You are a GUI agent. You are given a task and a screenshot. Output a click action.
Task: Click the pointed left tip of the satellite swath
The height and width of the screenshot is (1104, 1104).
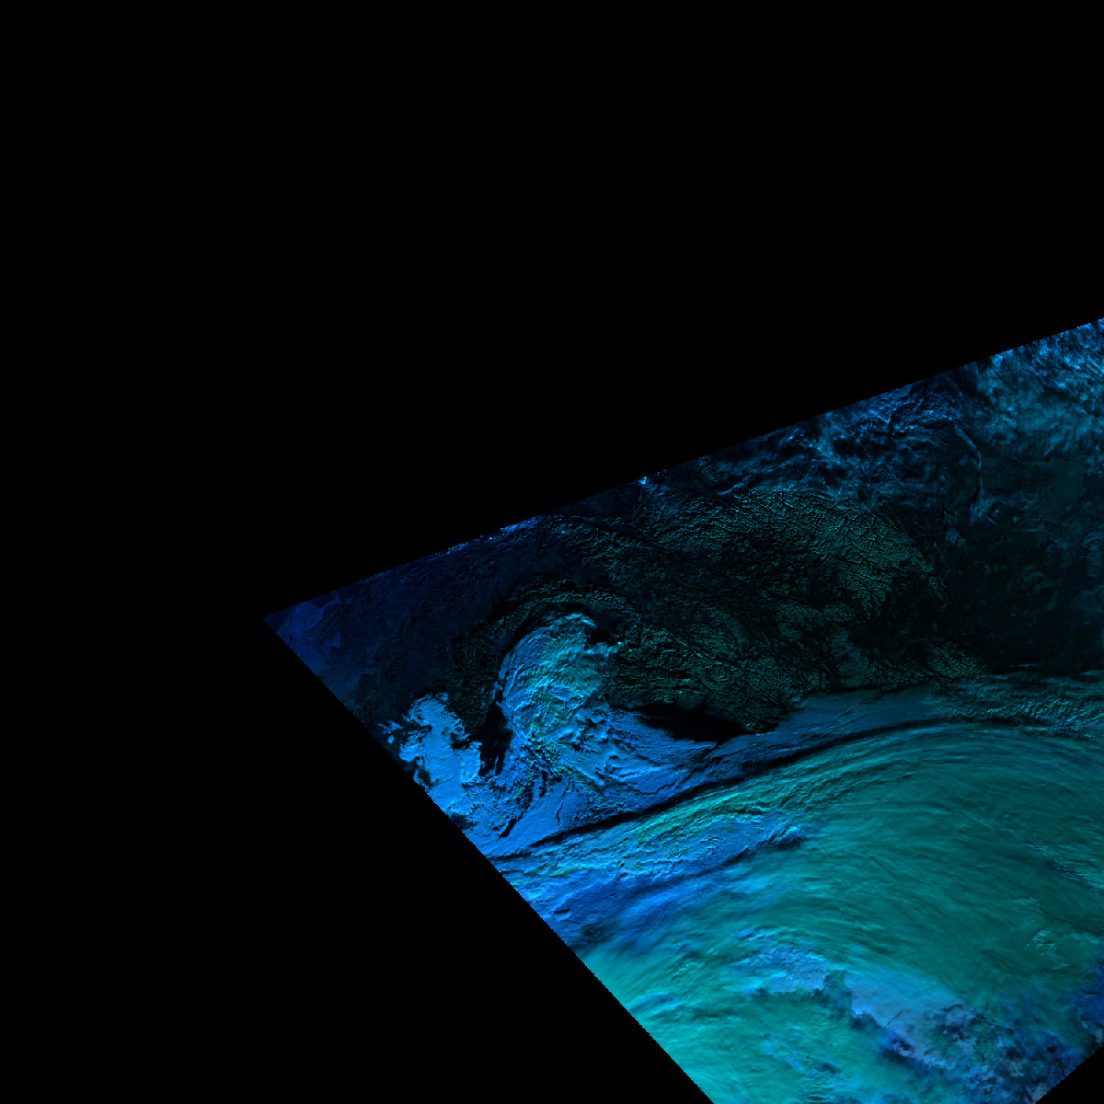click(267, 619)
